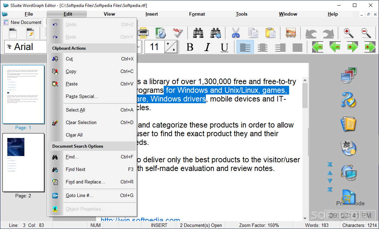Choose Find and Replace... menu entry

coord(92,182)
